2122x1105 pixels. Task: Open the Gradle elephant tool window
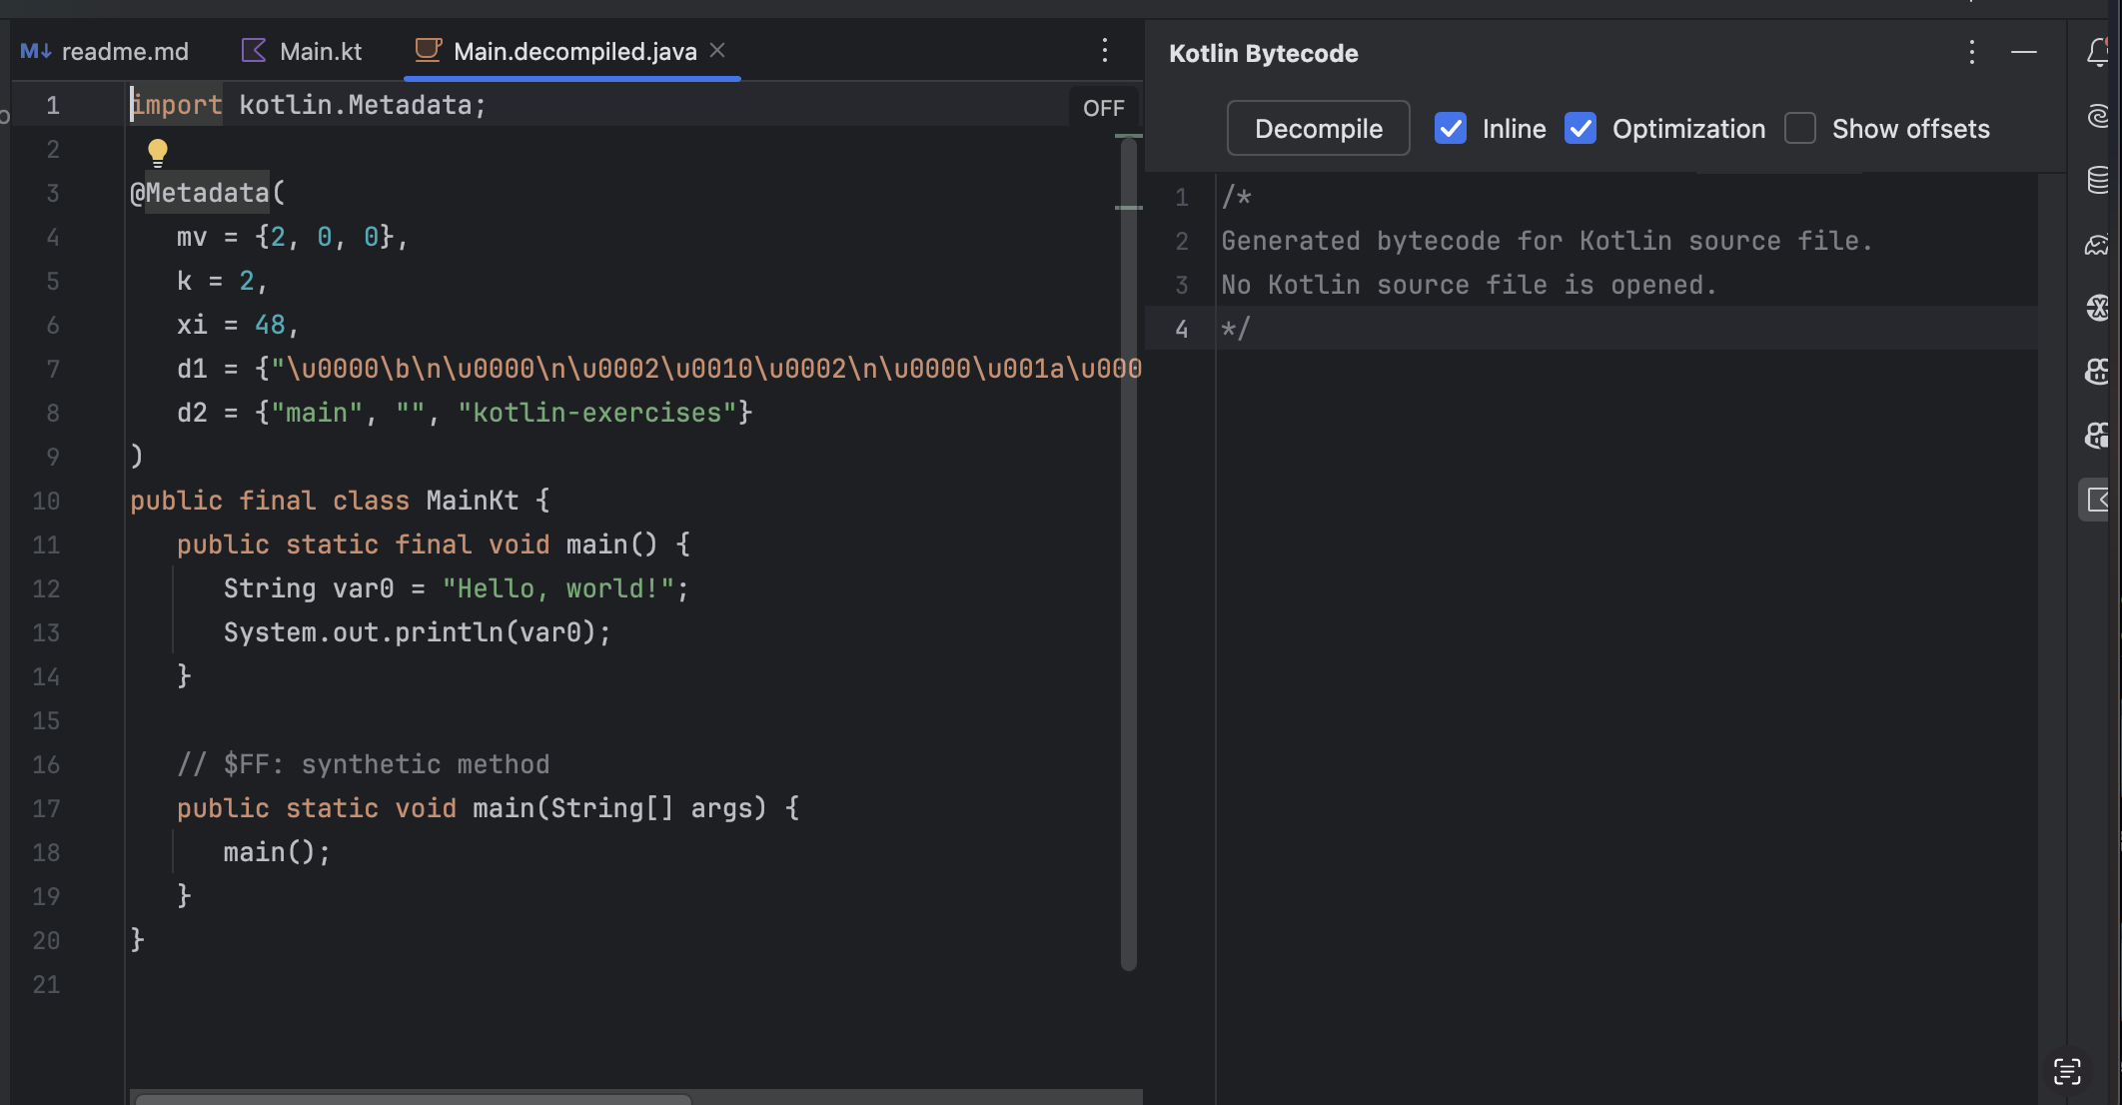[2098, 245]
